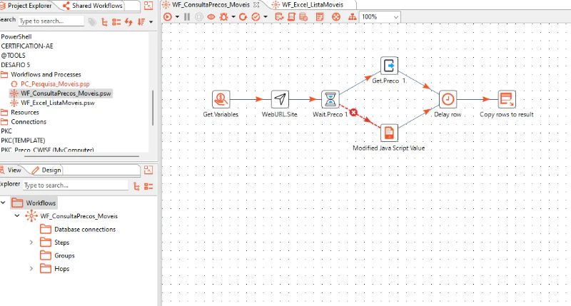Select the Get.Preco 1 step icon
The width and height of the screenshot is (571, 306).
(x=389, y=66)
